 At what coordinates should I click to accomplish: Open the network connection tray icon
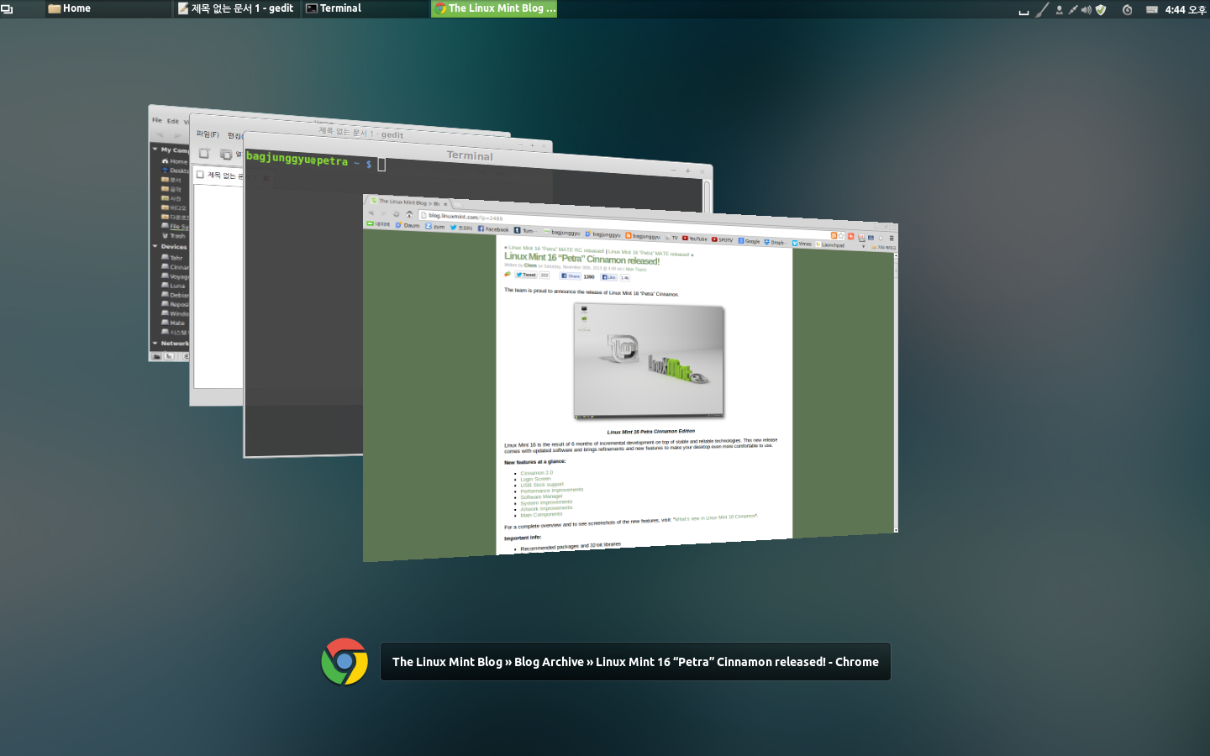tap(1073, 10)
